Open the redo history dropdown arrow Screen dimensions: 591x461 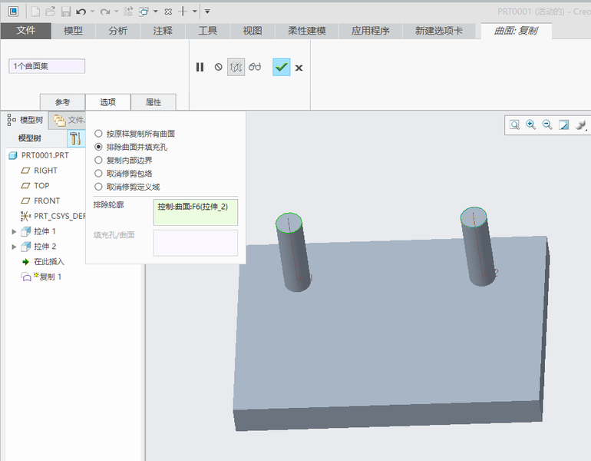[117, 12]
